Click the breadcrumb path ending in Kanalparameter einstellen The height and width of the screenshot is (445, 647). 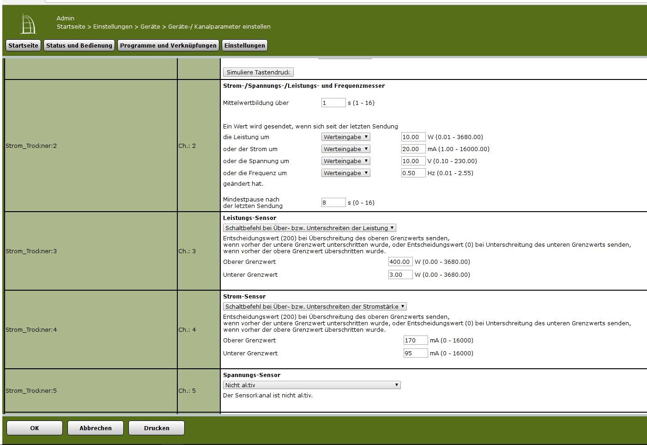tap(163, 26)
